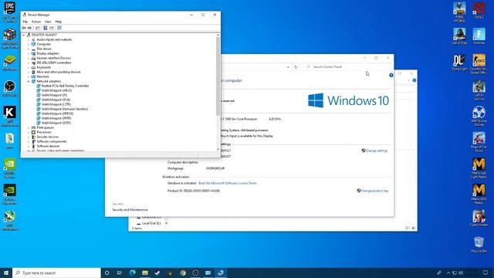The width and height of the screenshot is (494, 278).
Task: Expand the Disk drives node
Action: [29, 49]
